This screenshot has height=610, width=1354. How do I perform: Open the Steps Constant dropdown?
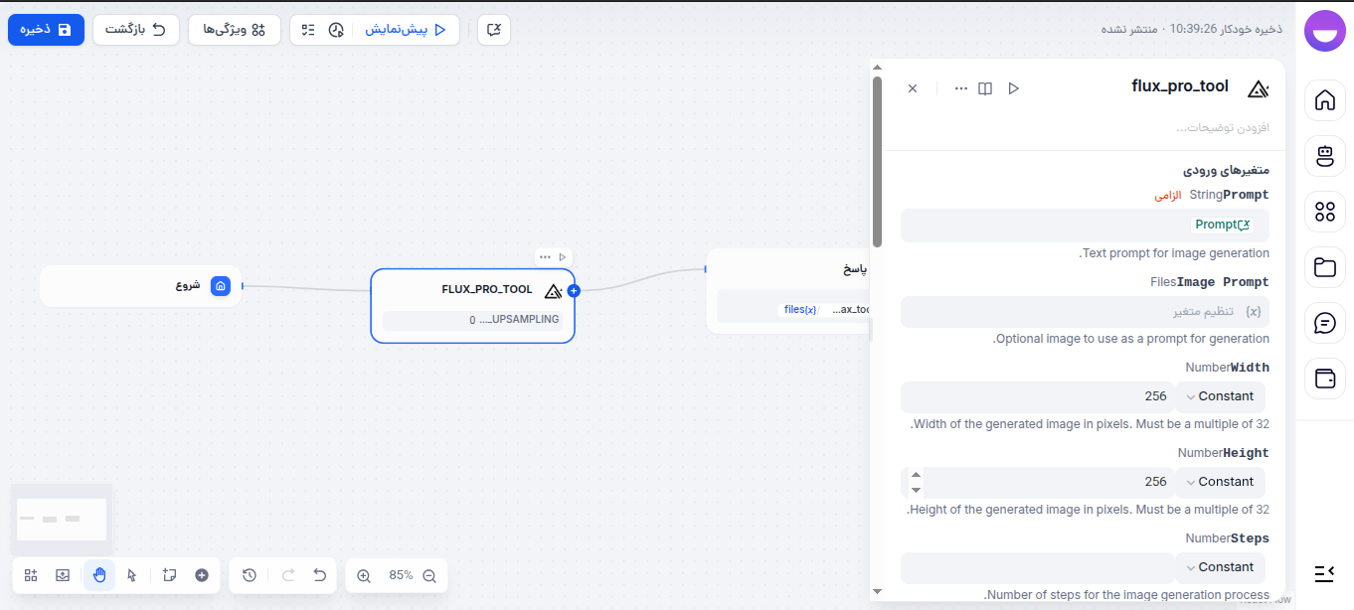(x=1220, y=566)
